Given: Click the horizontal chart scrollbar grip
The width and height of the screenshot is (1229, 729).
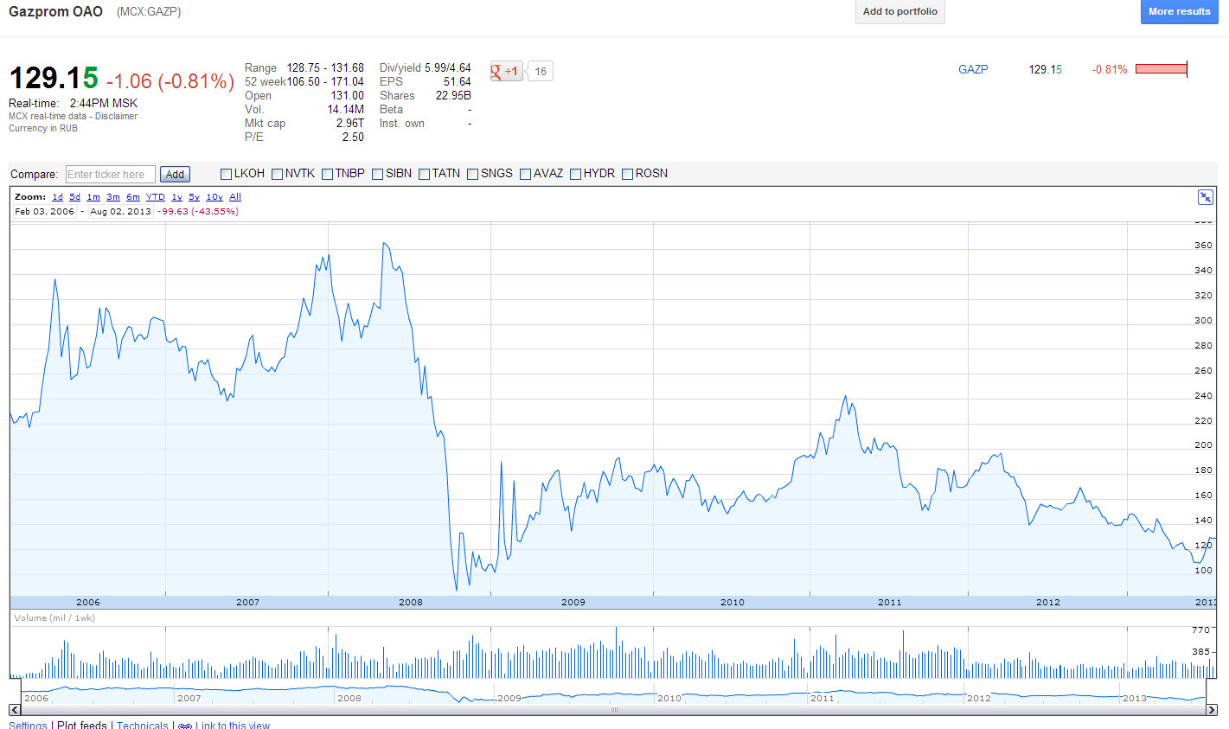Looking at the screenshot, I should 615,710.
